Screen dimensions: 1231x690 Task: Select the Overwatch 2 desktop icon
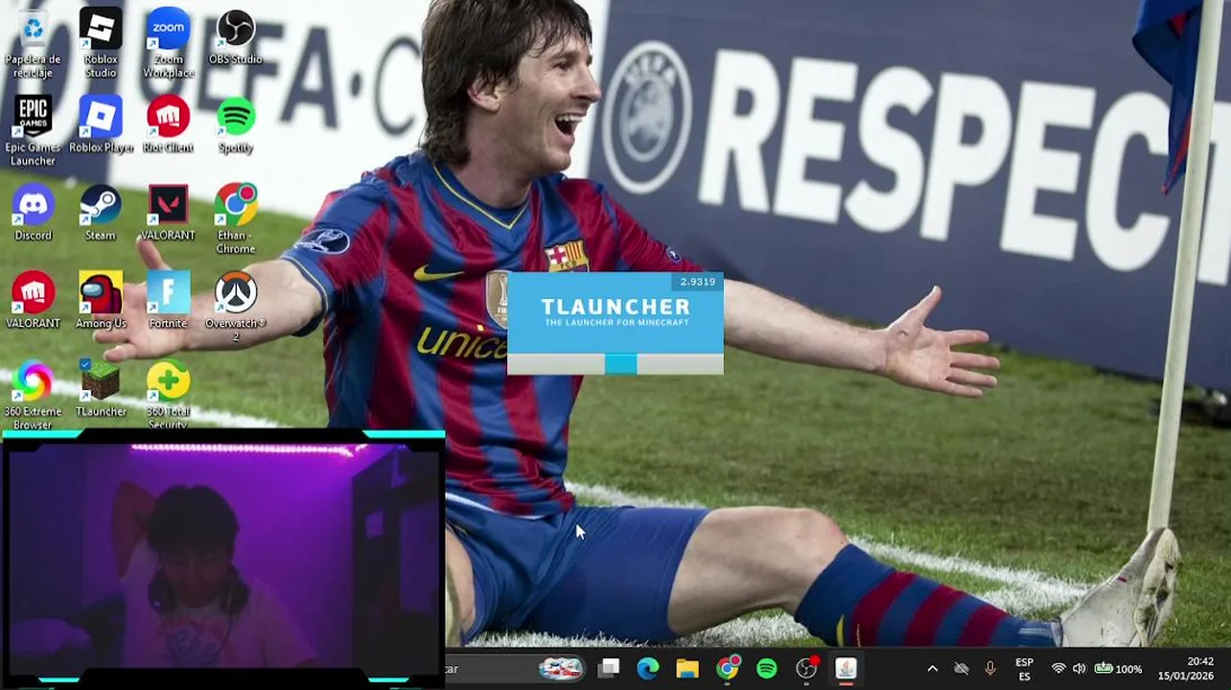point(236,307)
